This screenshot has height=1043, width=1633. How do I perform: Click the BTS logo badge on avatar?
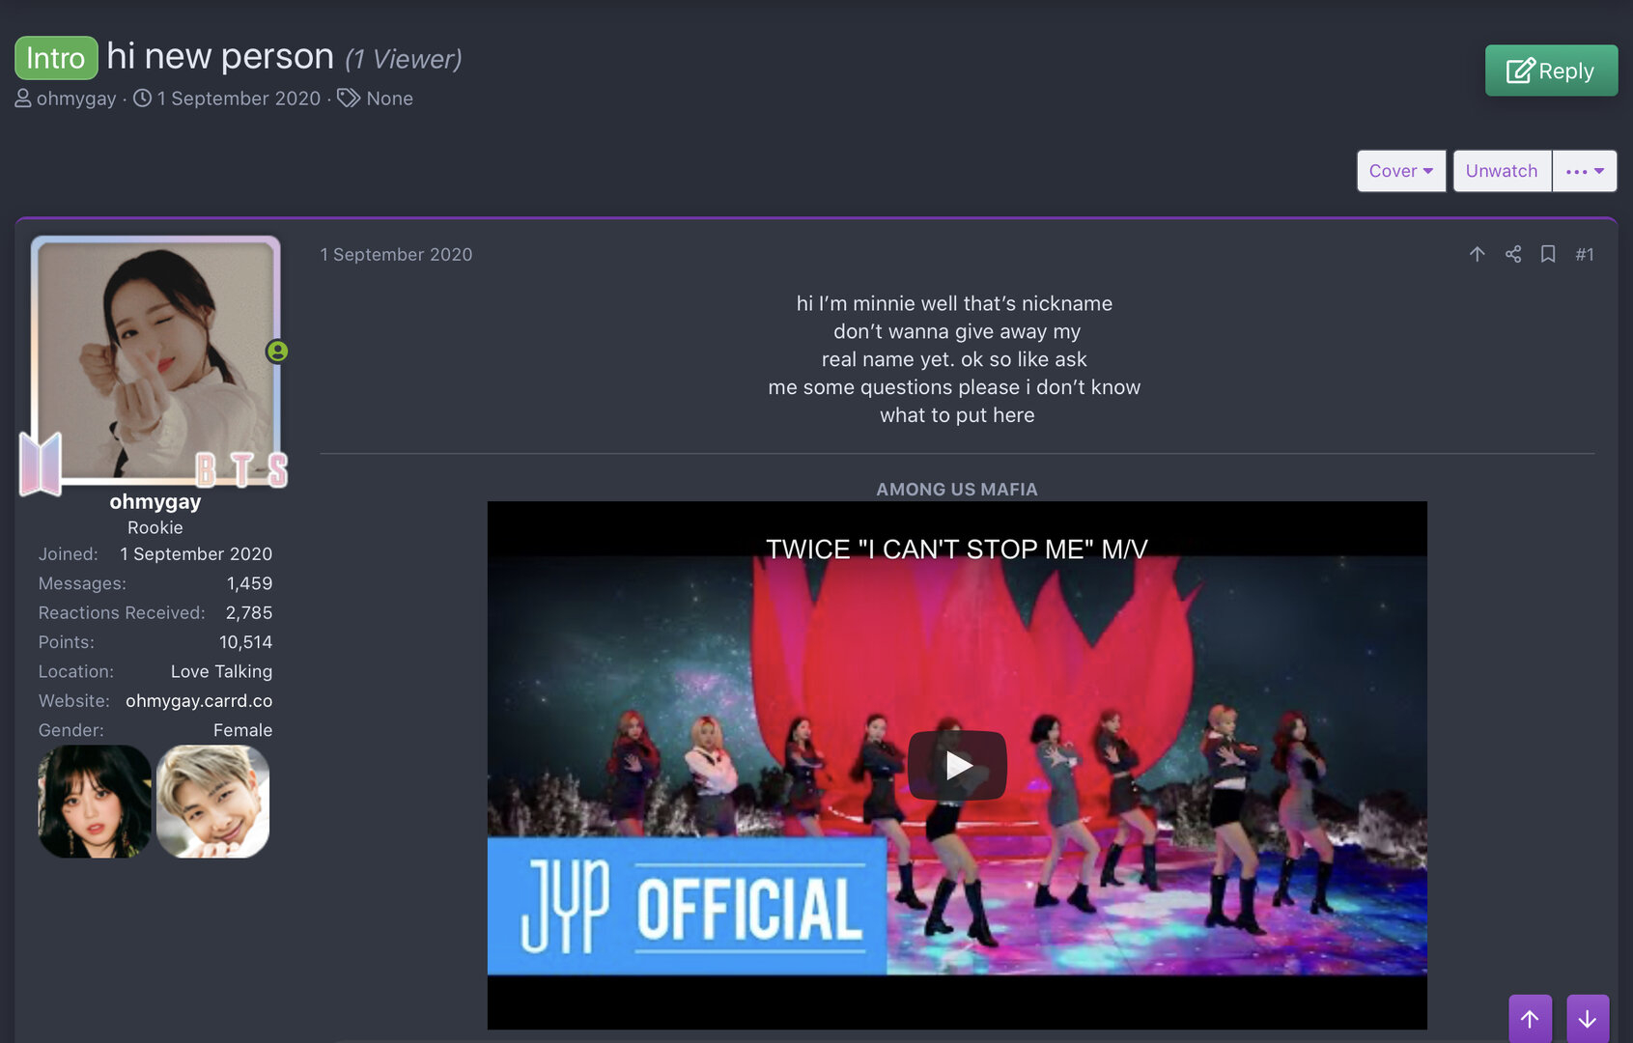[41, 464]
